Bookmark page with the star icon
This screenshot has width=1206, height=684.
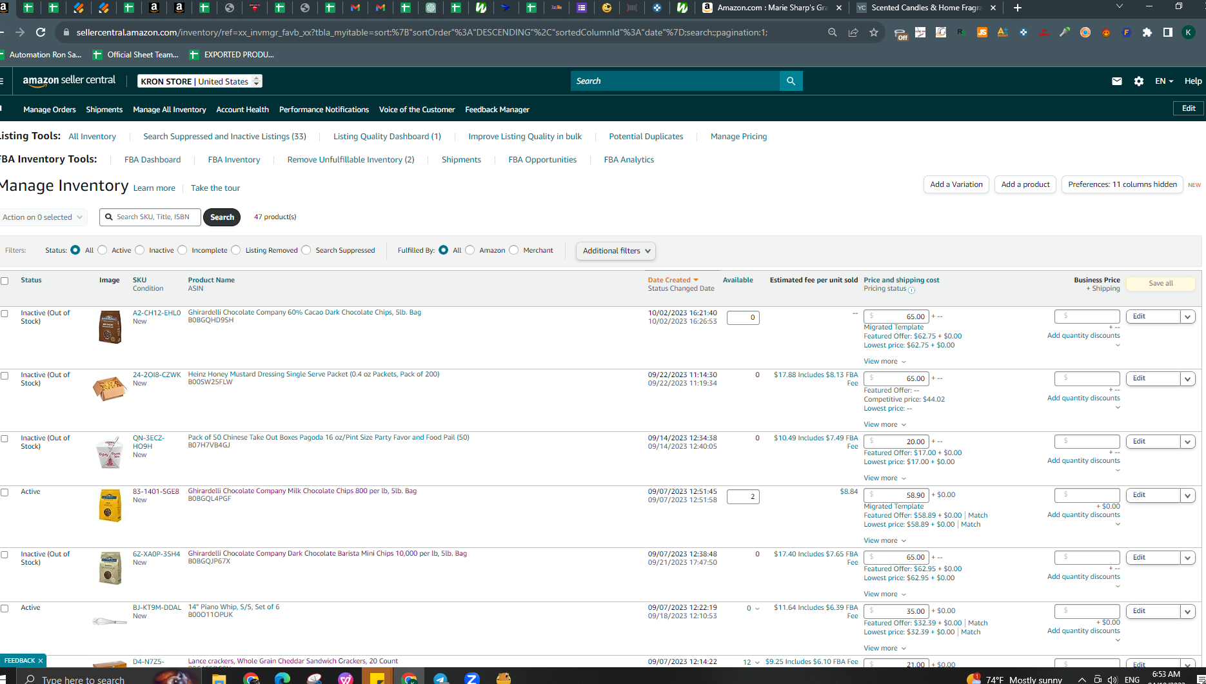click(x=874, y=32)
